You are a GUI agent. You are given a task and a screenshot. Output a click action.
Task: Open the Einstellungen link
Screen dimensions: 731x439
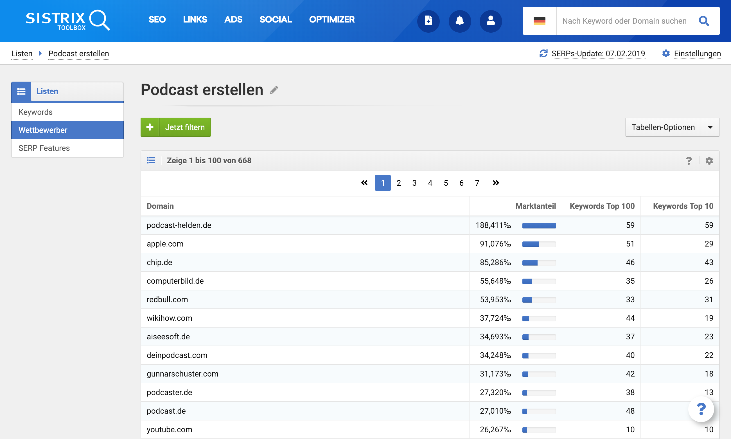pos(697,53)
